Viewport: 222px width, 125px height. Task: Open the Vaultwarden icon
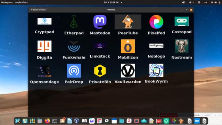click(128, 71)
